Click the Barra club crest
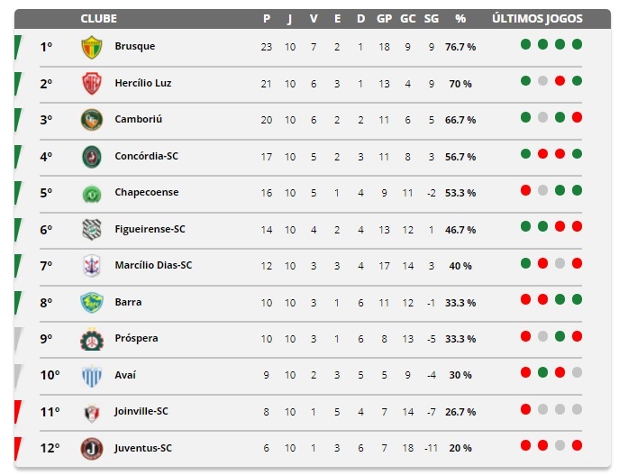The image size is (619, 475). [x=92, y=303]
